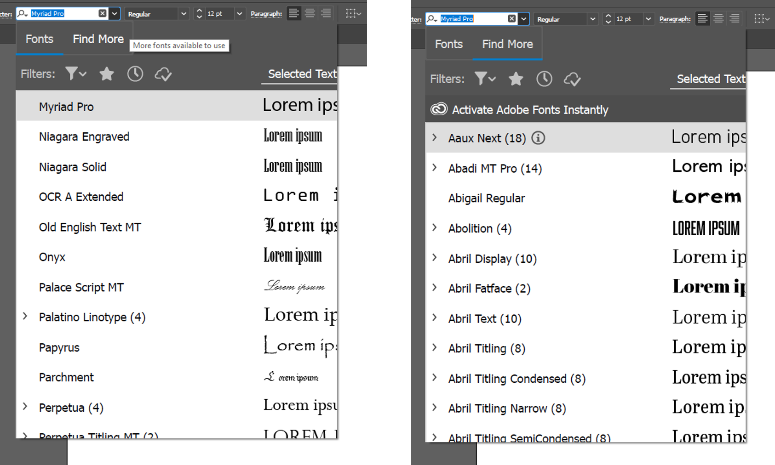Select the Onyx font
Viewport: 775px width, 465px height.
177,256
